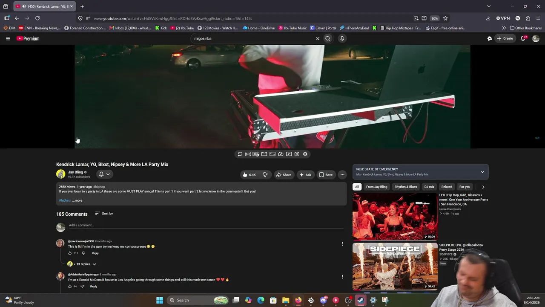This screenshot has width=545, height=307.
Task: Expand the description with ...more
Action: point(77,200)
